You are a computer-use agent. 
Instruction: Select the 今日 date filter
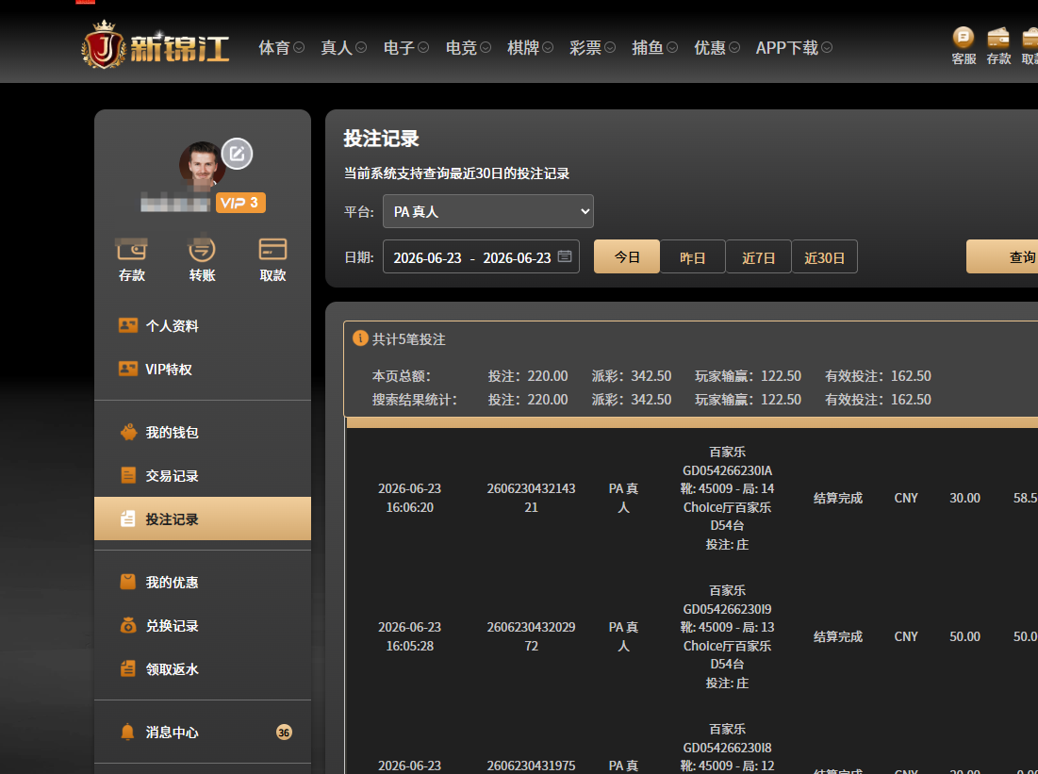[627, 256]
